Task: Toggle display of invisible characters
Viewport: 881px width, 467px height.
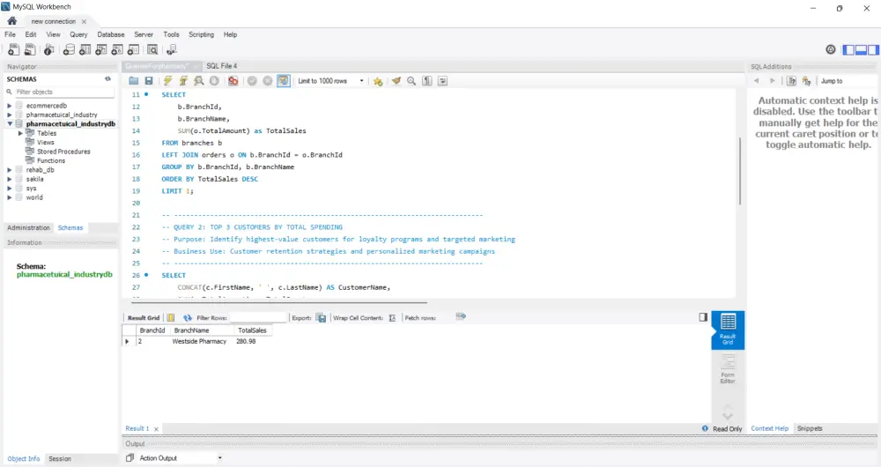Action: (x=427, y=81)
